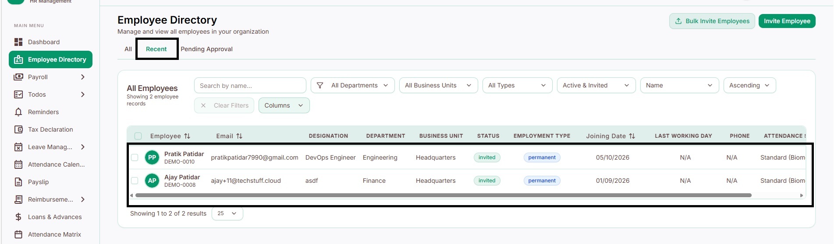Open Pratik Patidar's name link
The height and width of the screenshot is (244, 834).
click(x=184, y=154)
